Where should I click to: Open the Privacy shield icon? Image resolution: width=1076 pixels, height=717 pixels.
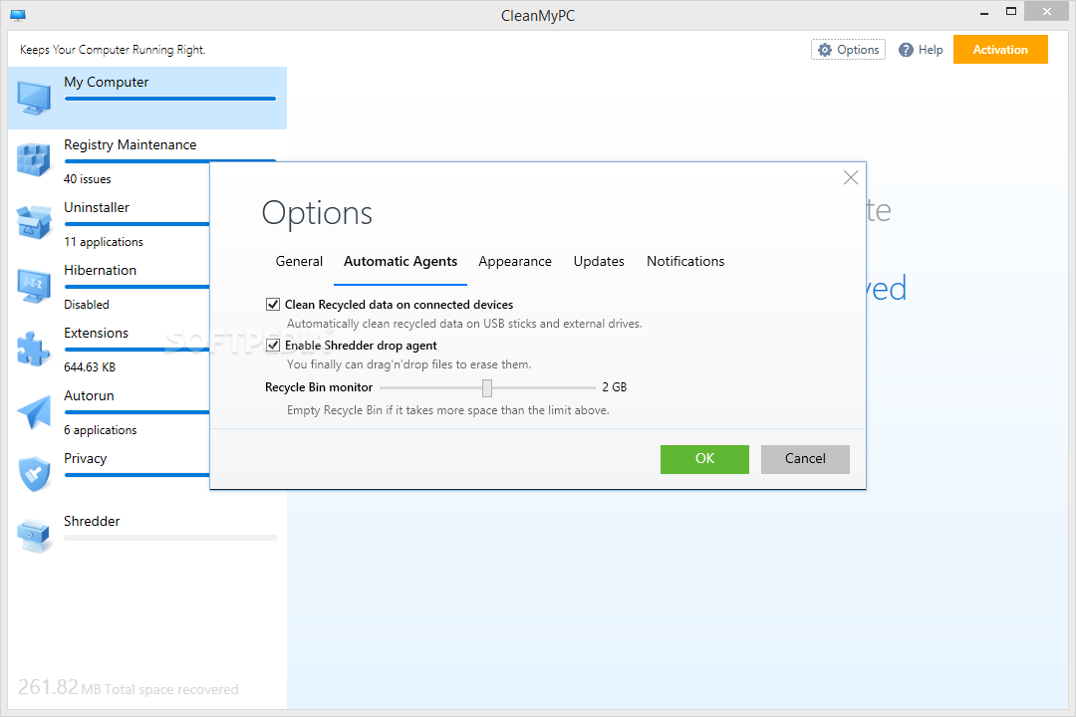point(34,474)
